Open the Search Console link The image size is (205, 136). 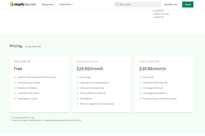161,14
